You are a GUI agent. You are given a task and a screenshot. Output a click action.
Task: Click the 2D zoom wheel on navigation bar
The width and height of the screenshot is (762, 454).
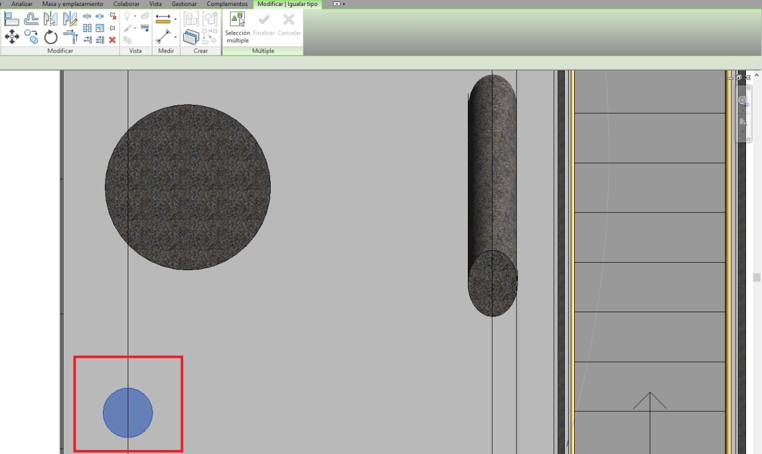pyautogui.click(x=743, y=102)
